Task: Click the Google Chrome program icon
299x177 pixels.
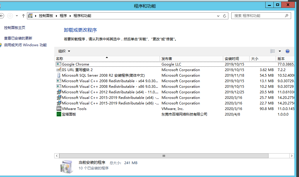Action: [59, 64]
